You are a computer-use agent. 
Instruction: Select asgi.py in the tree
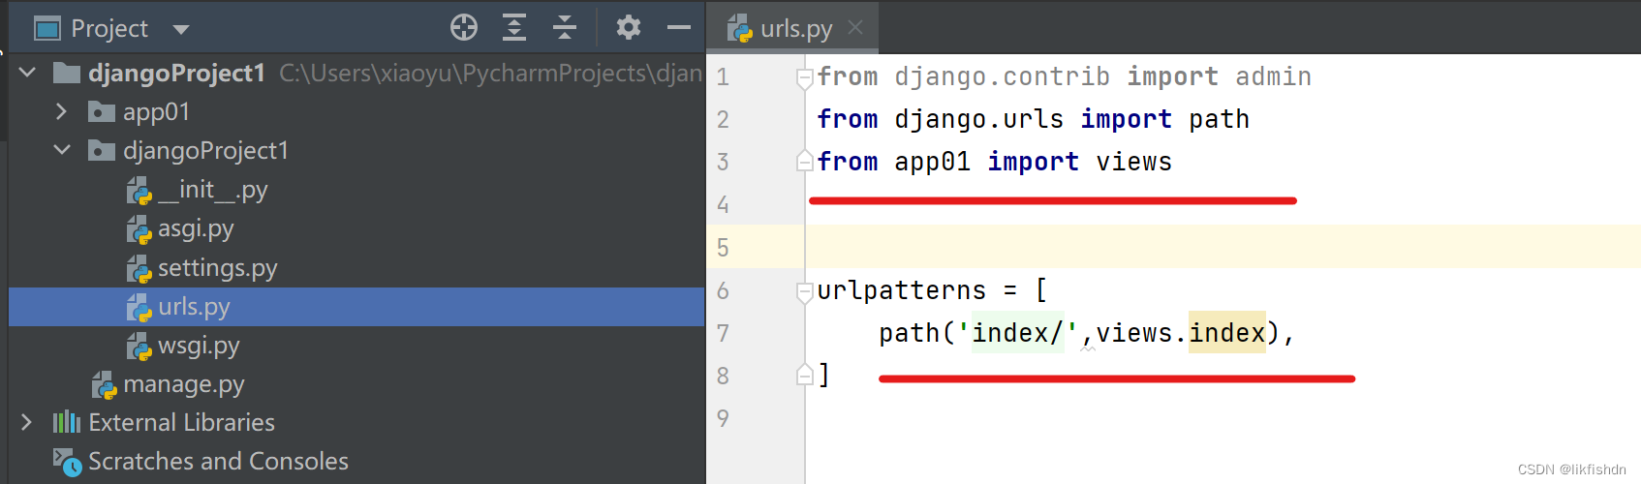click(x=196, y=228)
